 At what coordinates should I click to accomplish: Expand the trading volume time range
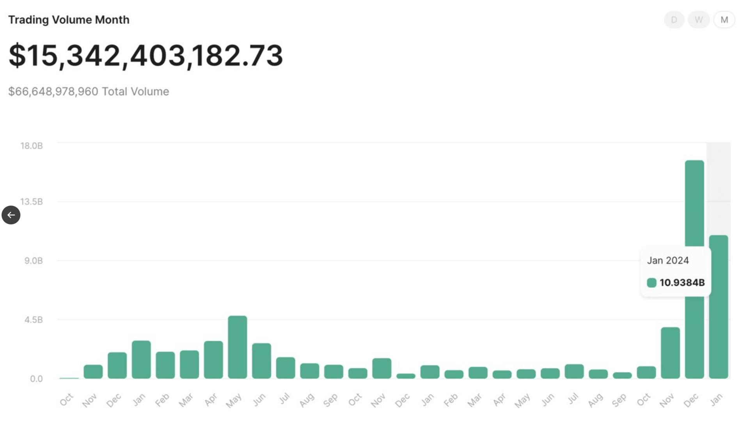click(x=724, y=19)
